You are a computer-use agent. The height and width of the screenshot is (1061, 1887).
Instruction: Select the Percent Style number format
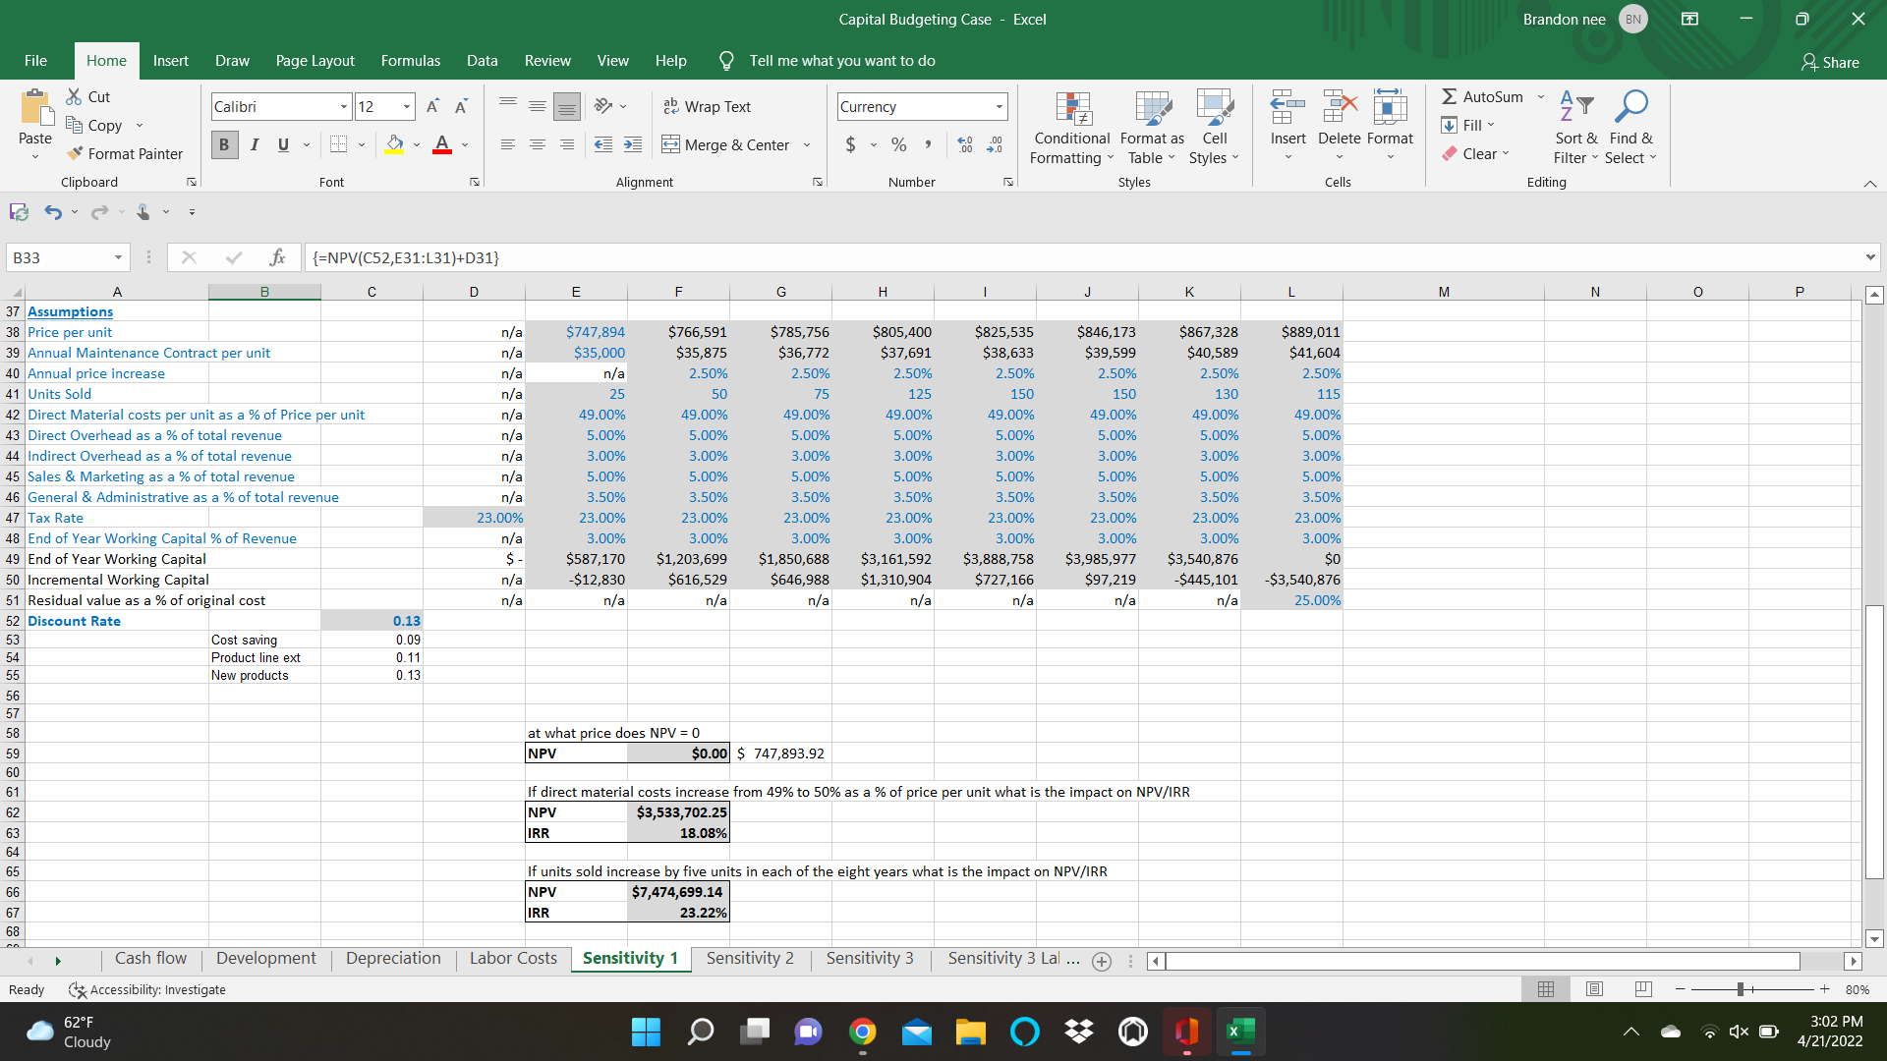click(x=897, y=144)
